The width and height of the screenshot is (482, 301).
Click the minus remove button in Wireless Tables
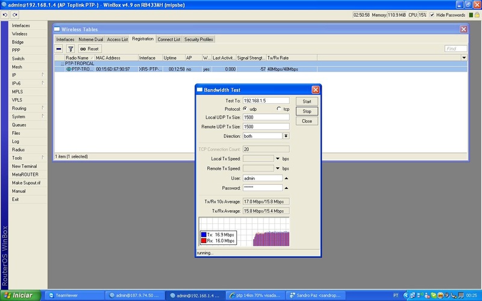coord(58,49)
